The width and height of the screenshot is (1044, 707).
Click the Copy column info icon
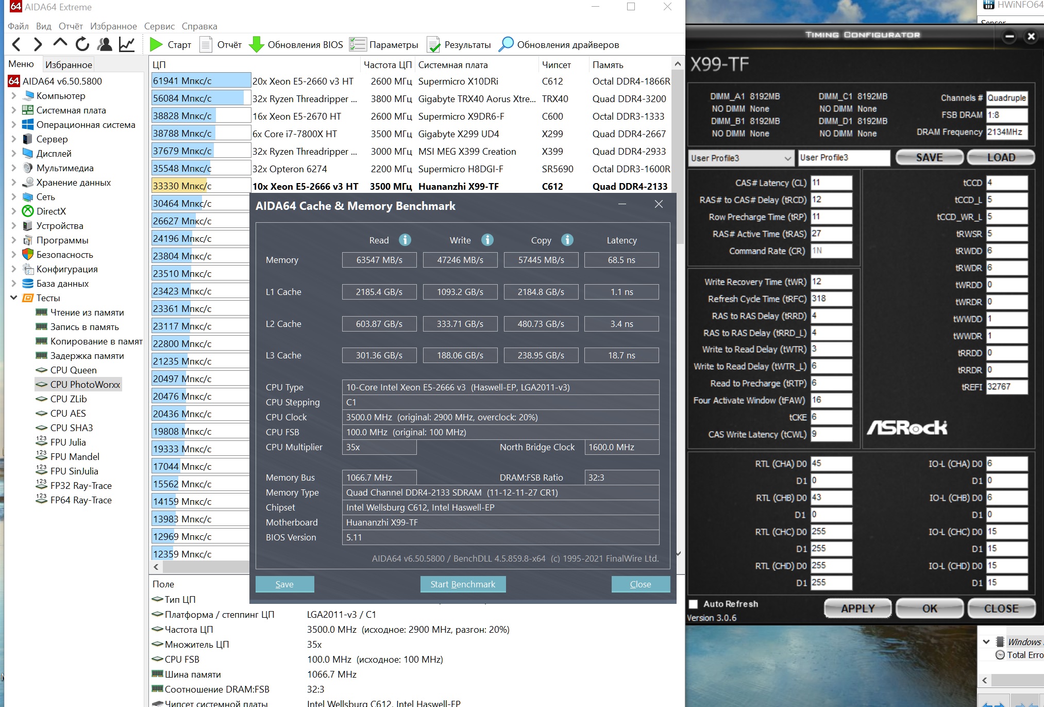coord(567,240)
